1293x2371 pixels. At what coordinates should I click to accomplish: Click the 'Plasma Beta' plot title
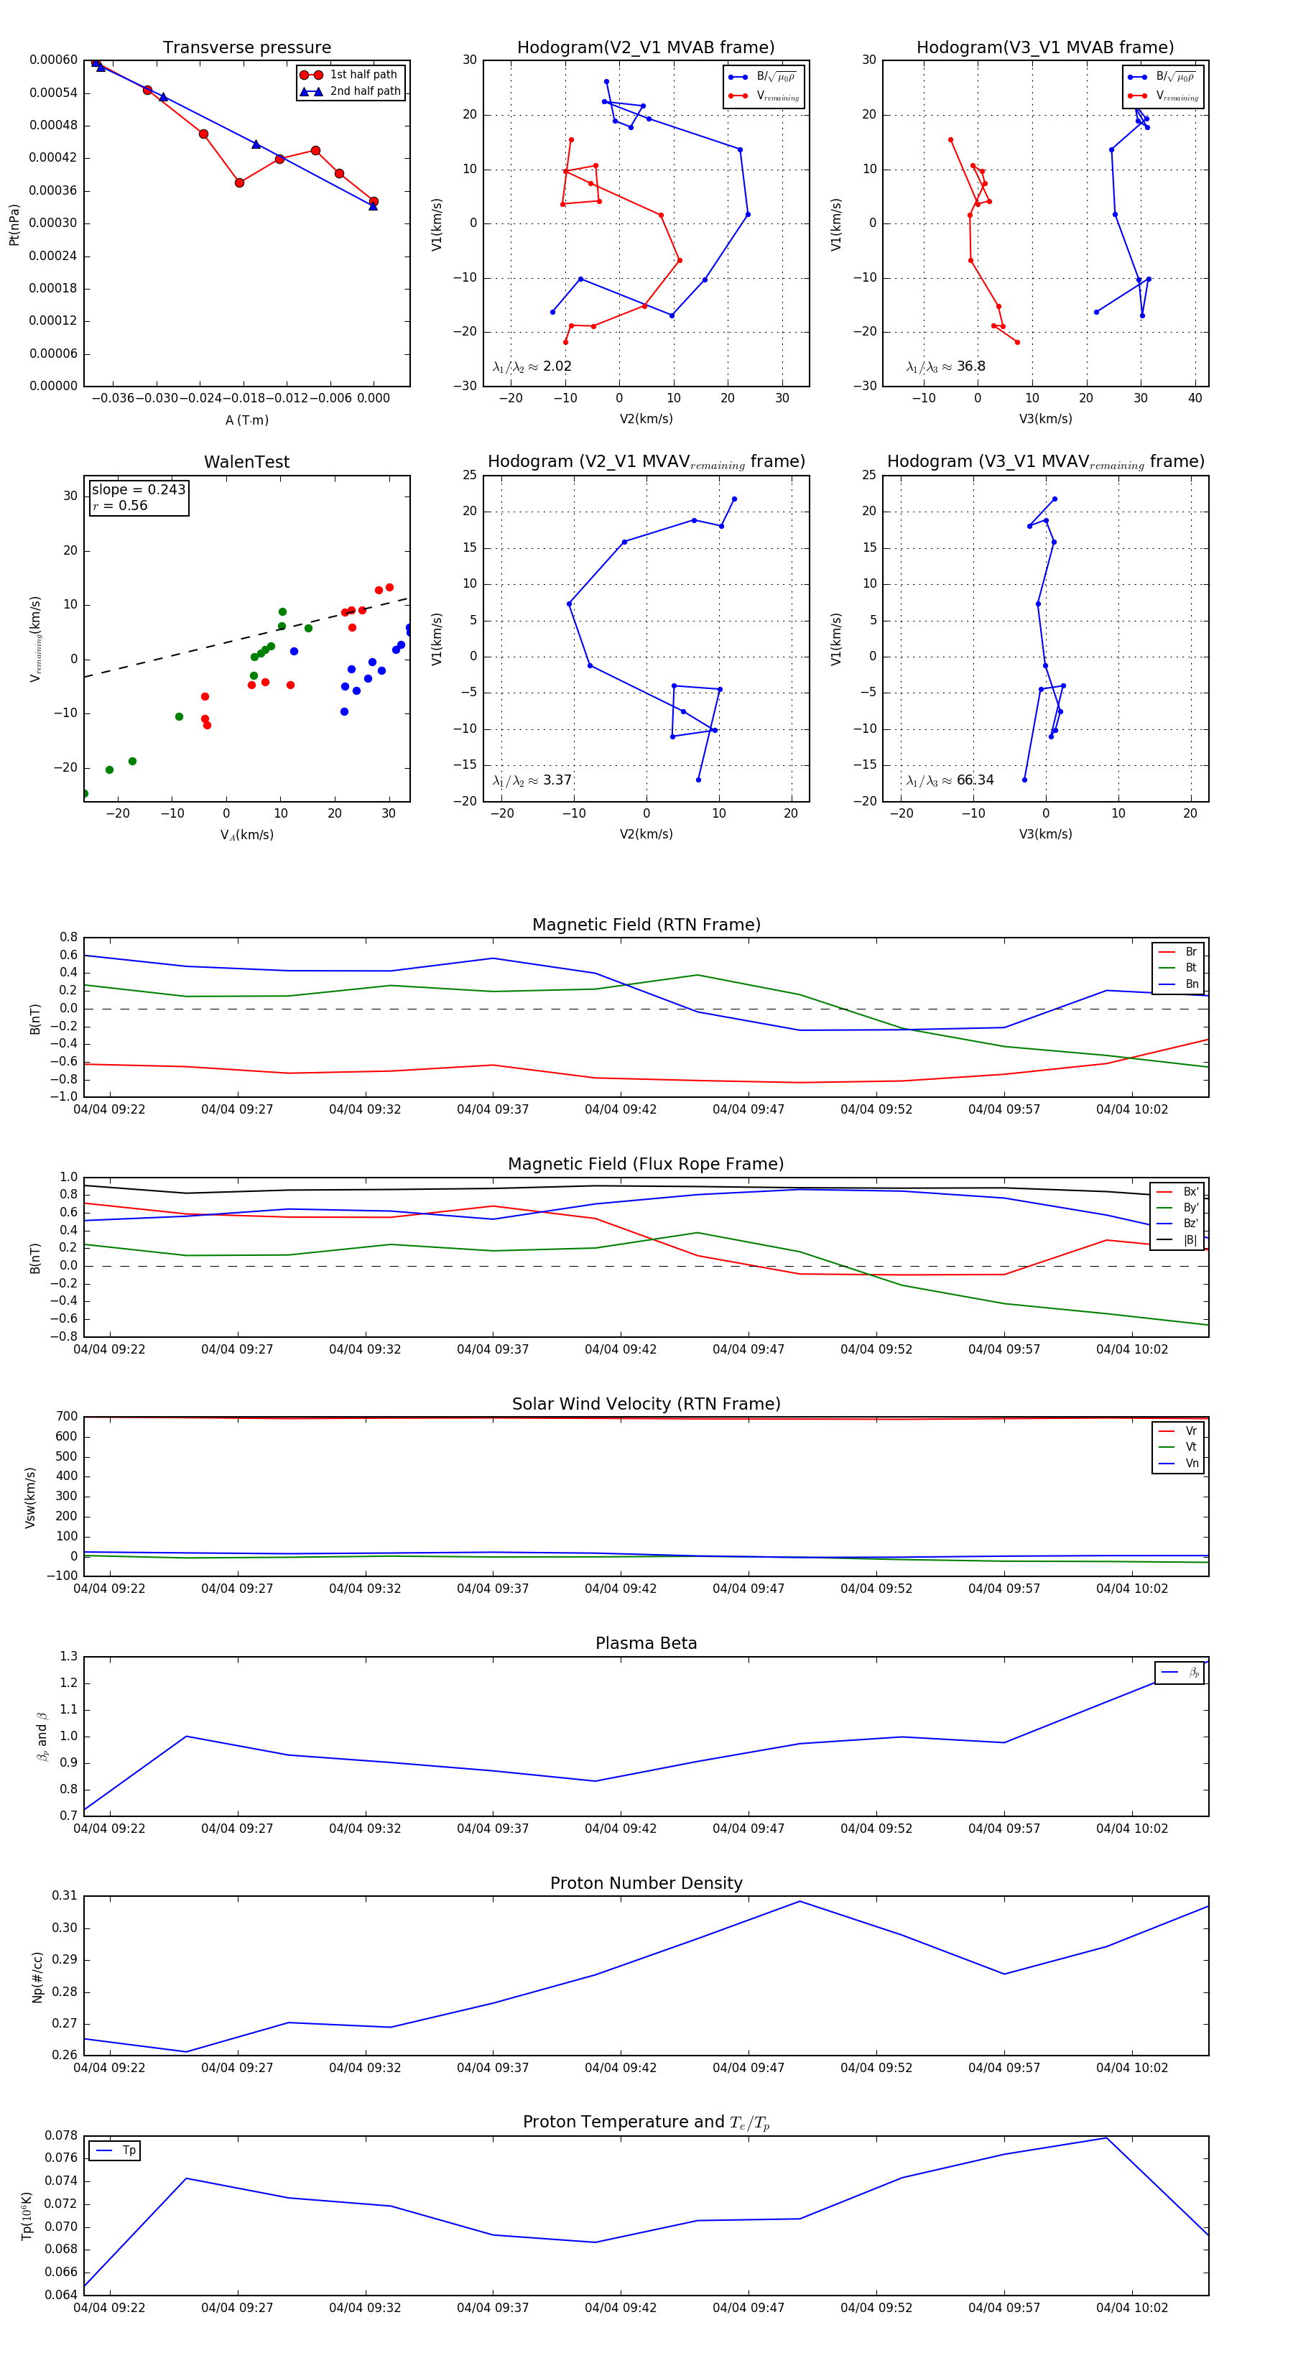pos(646,1644)
